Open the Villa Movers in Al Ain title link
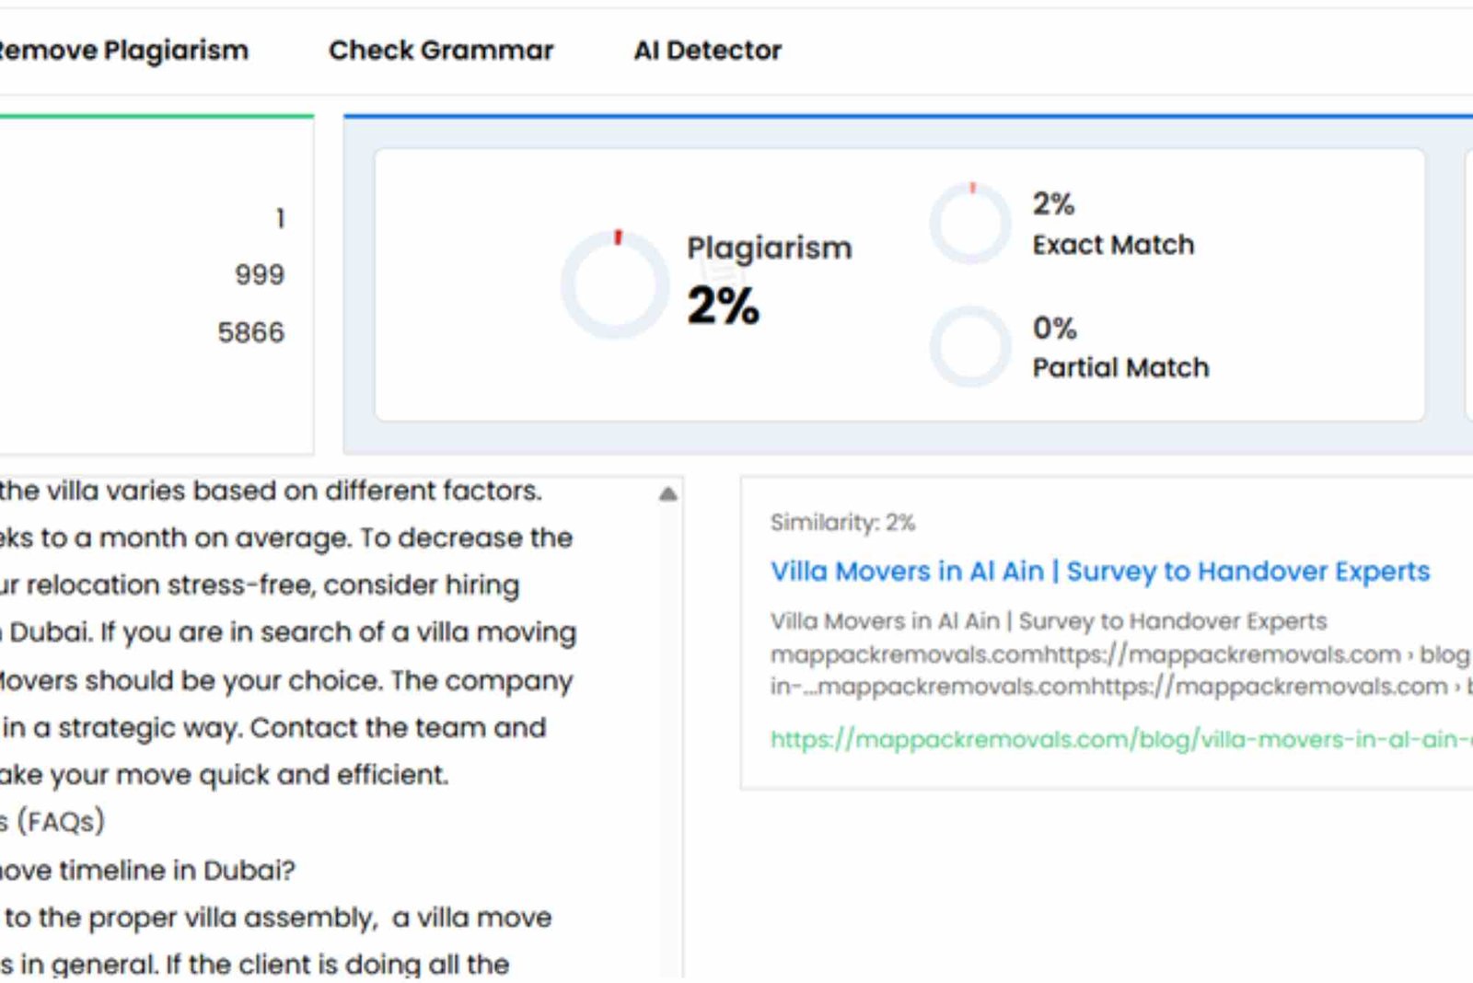This screenshot has width=1473, height=983. (1100, 572)
